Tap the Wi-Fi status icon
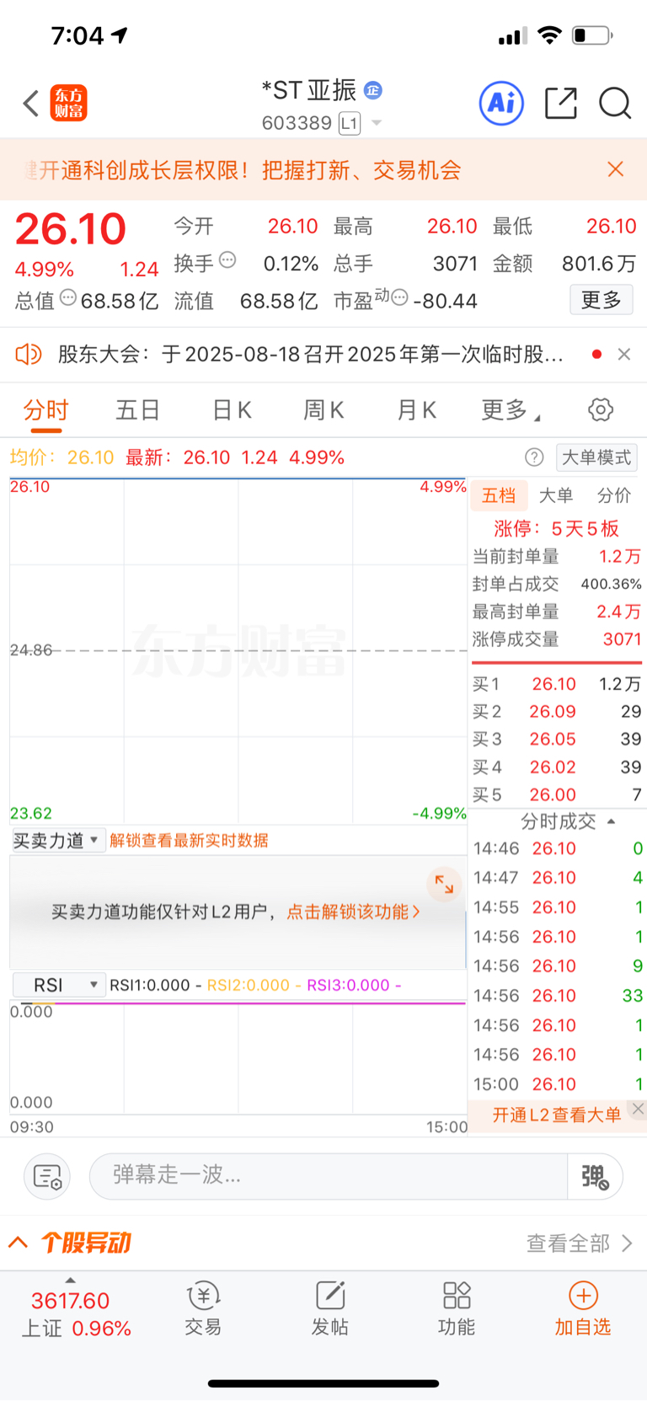 tap(550, 35)
